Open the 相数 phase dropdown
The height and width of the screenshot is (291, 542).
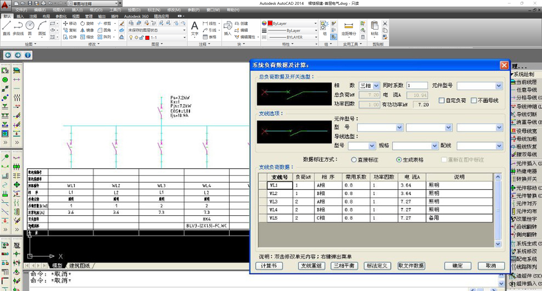pyautogui.click(x=376, y=86)
